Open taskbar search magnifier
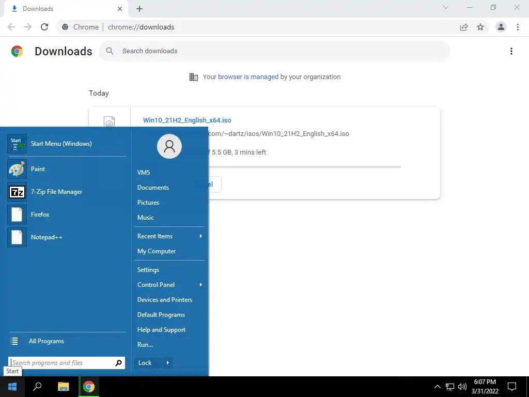529x397 pixels. click(x=37, y=387)
